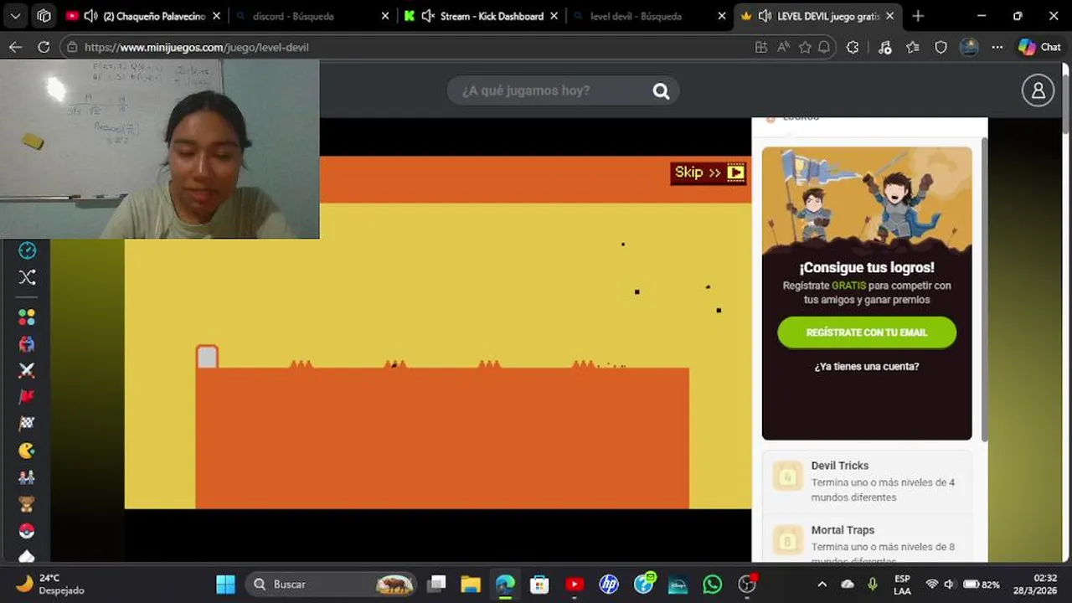Image resolution: width=1072 pixels, height=603 pixels.
Task: Open the workspaces icon in title bar
Action: pyautogui.click(x=44, y=16)
